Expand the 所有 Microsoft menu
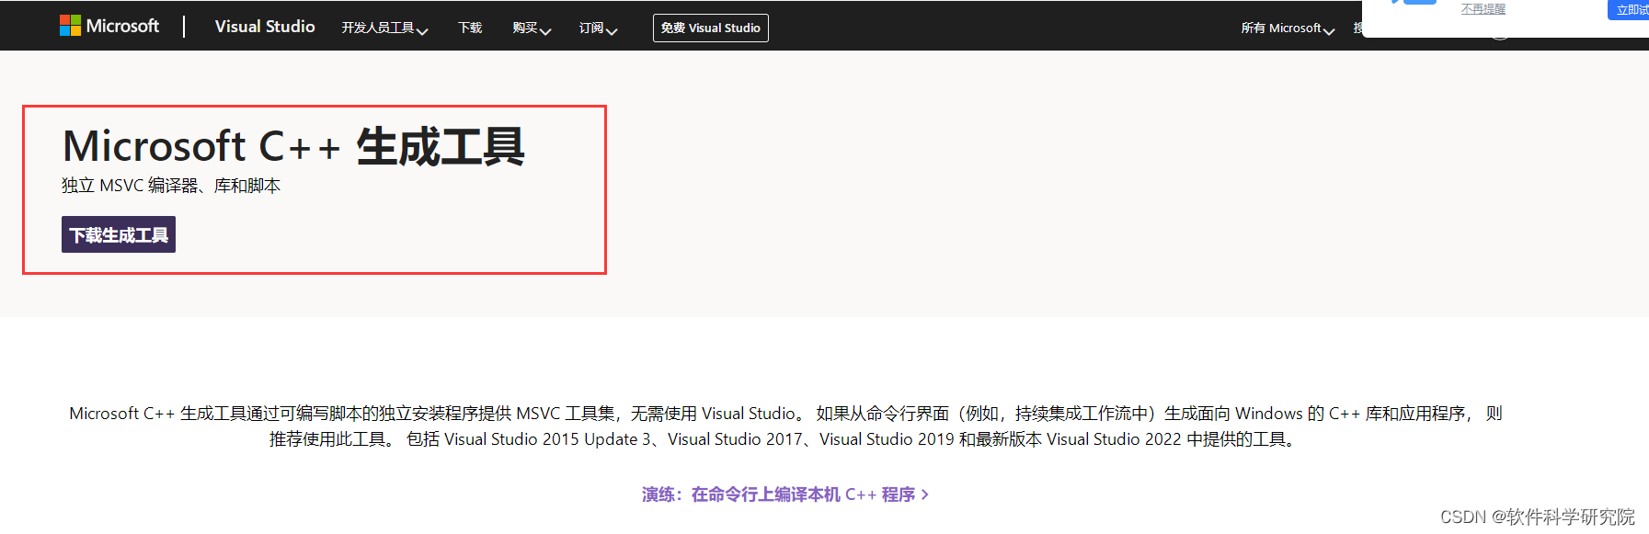 (x=1288, y=28)
